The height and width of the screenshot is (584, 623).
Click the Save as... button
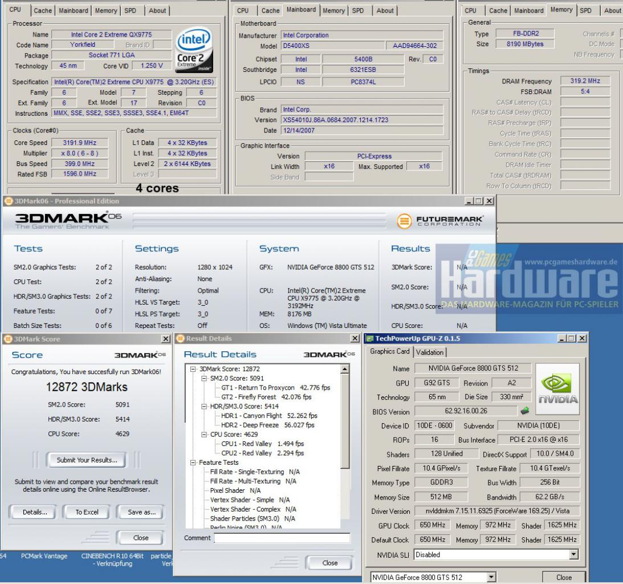(141, 512)
